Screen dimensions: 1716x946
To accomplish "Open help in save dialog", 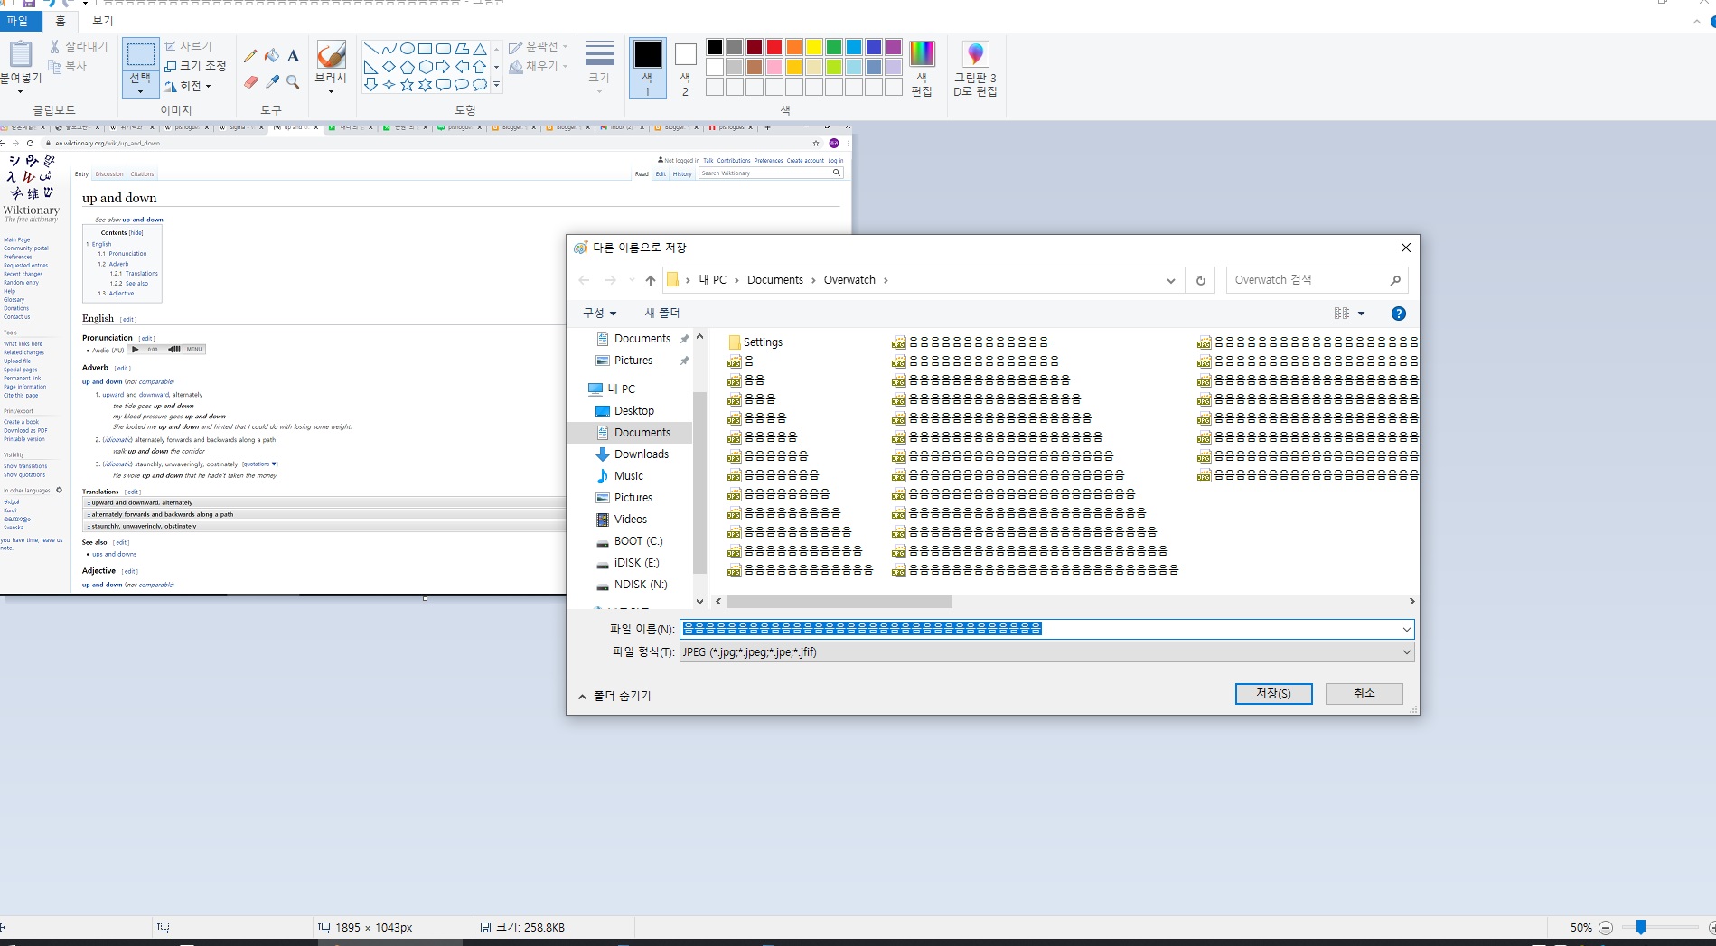I will click(1398, 314).
